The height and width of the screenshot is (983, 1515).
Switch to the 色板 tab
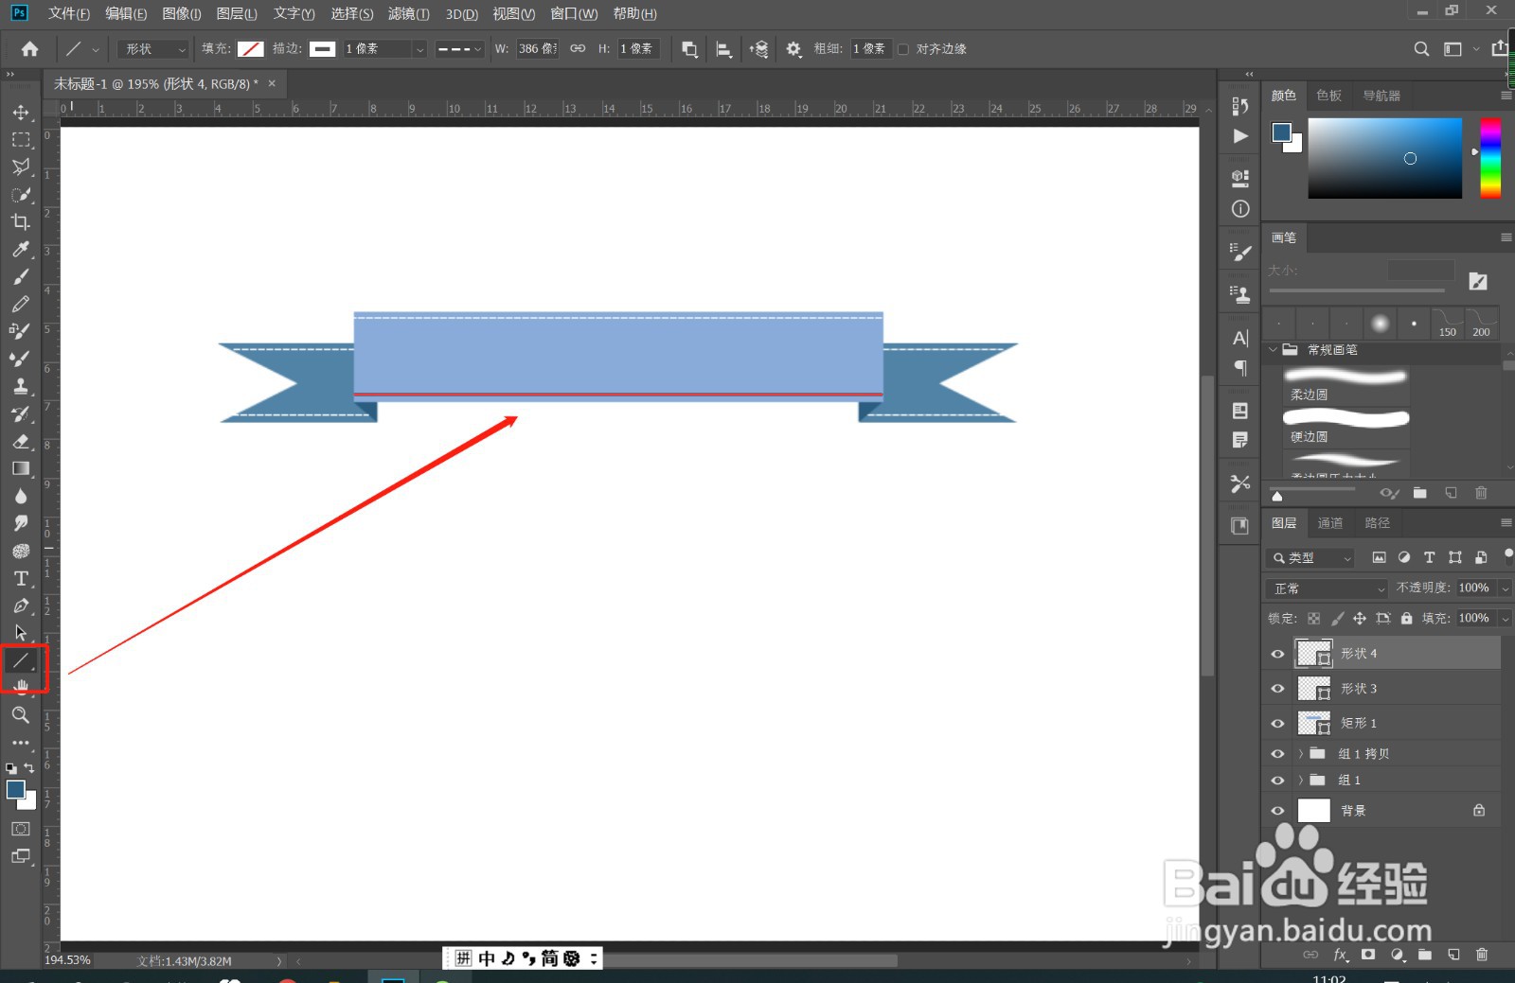pos(1328,96)
